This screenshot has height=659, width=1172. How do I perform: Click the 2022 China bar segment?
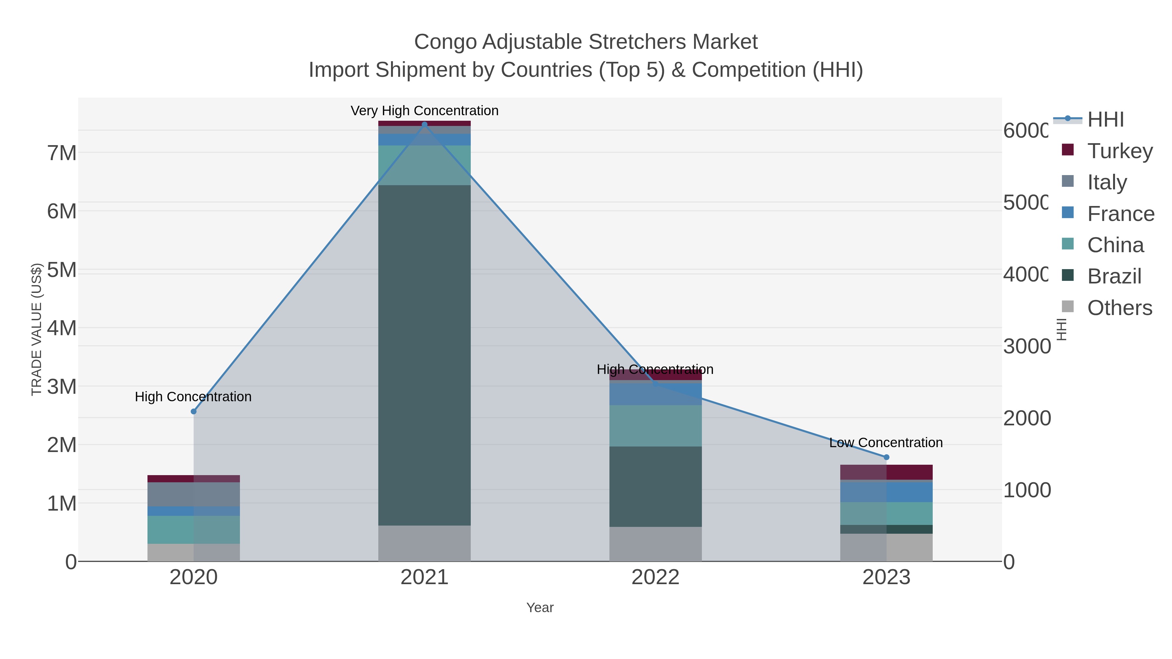point(656,426)
